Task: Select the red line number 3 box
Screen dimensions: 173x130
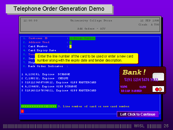Action: tap(22, 111)
